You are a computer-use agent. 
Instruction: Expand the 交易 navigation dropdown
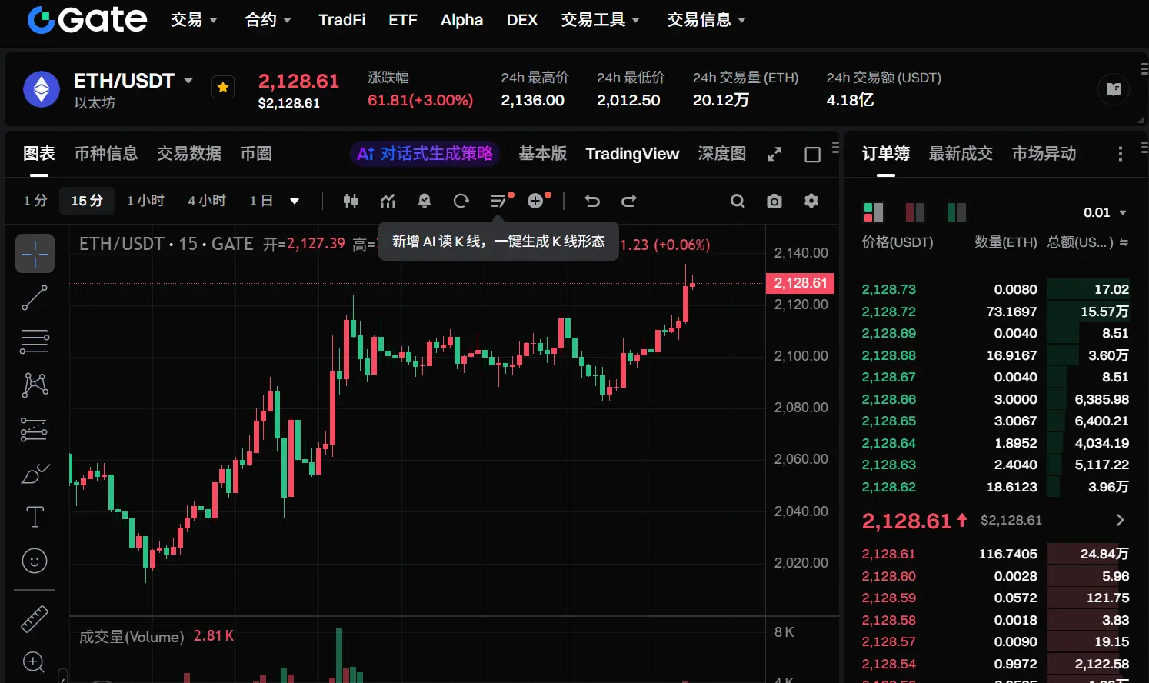coord(194,20)
